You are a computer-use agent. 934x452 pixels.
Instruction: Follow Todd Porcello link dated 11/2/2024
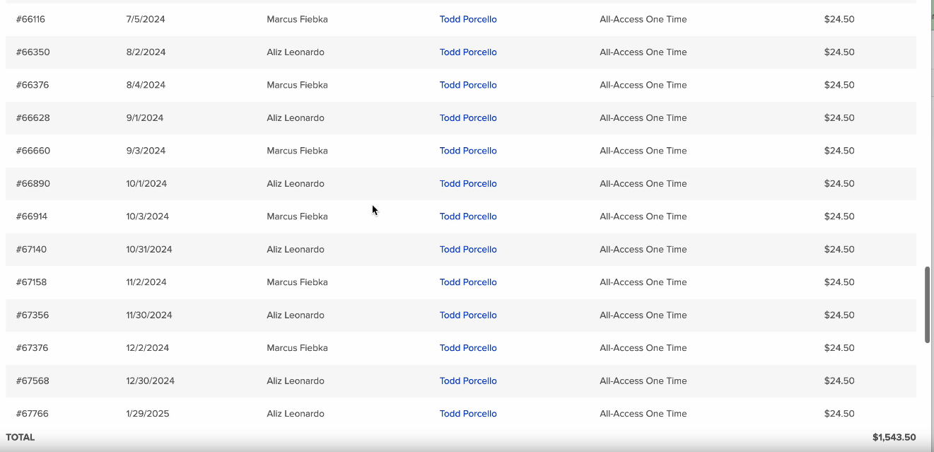[468, 282]
